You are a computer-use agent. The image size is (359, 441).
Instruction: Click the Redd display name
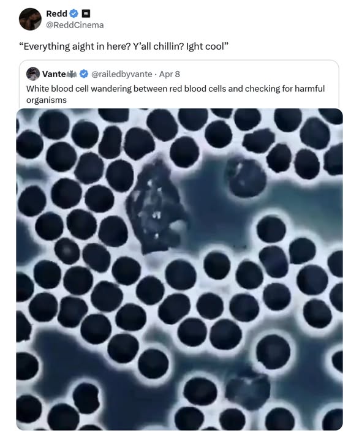pos(56,13)
